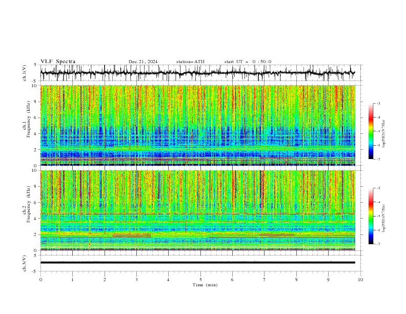Click the time axis tick label '5'

[200, 280]
